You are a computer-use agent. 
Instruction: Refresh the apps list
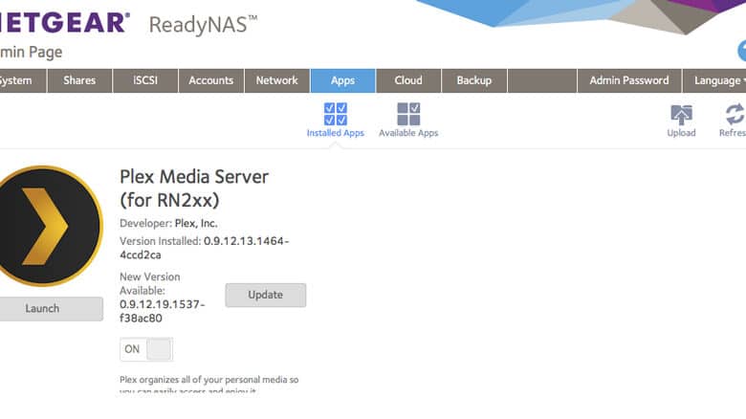click(x=734, y=121)
